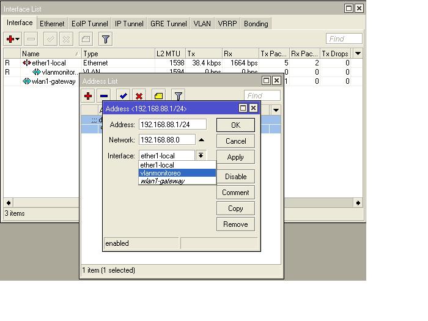Click the blue checkmark enable icon in Address List
428x321 pixels.
pos(124,96)
